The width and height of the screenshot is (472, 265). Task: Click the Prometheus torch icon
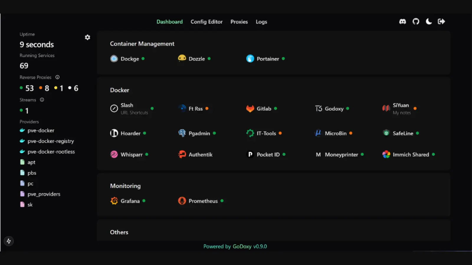coord(182,201)
